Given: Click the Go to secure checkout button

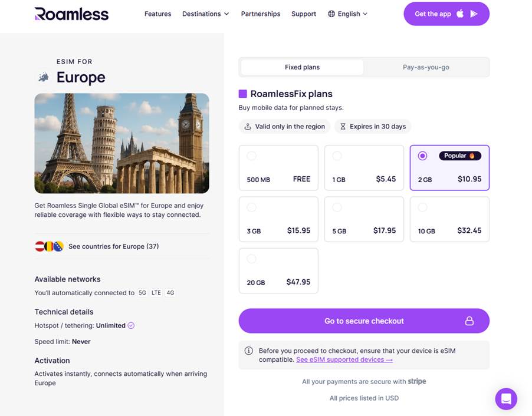Looking at the screenshot, I should click(x=364, y=321).
